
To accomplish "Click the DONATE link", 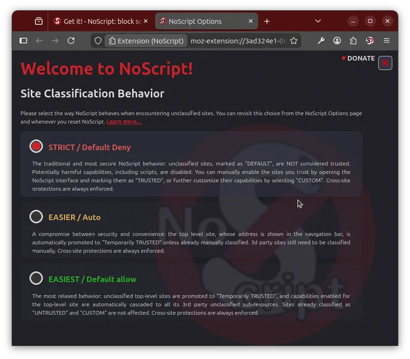I will pos(358,58).
